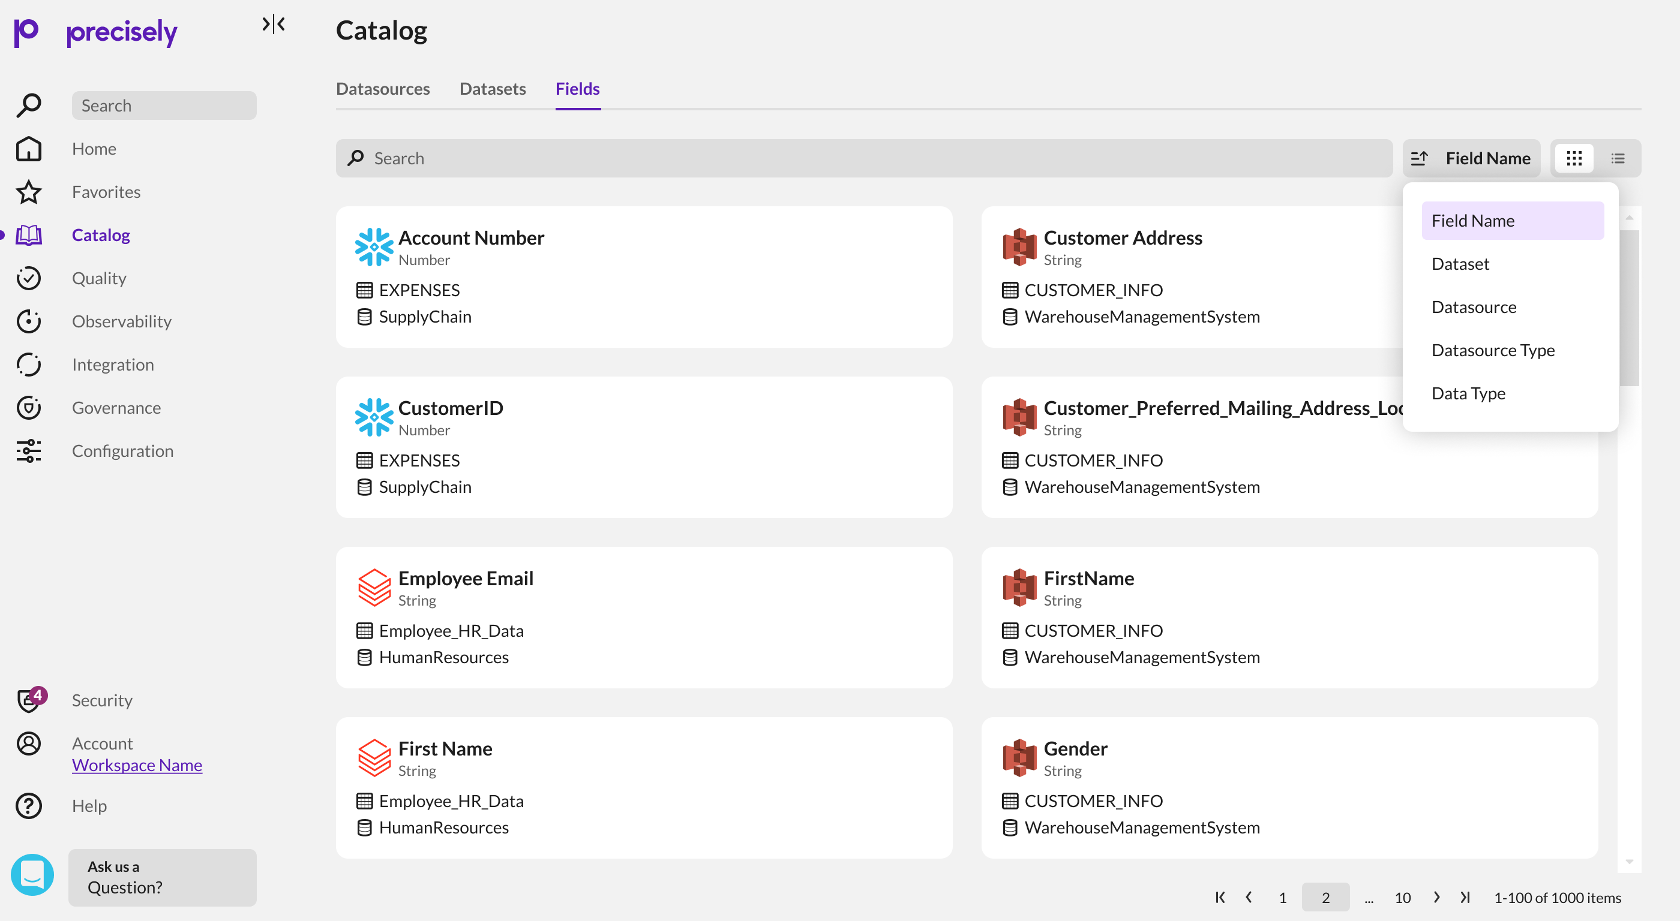This screenshot has height=921, width=1680.
Task: Open Integration sidebar icon
Action: point(29,365)
